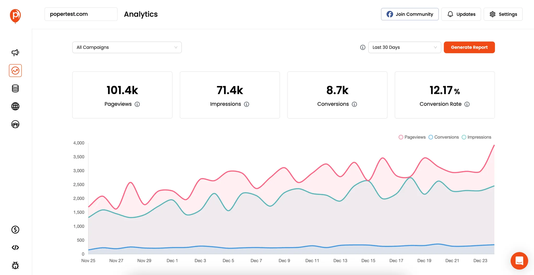
Task: Click the popertest.com site field
Action: (81, 14)
